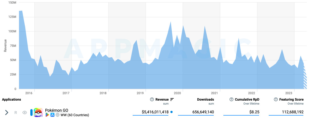Viewport: 309px width, 119px height.
Task: Click the 656,649,140 downloads value
Action: click(203, 112)
